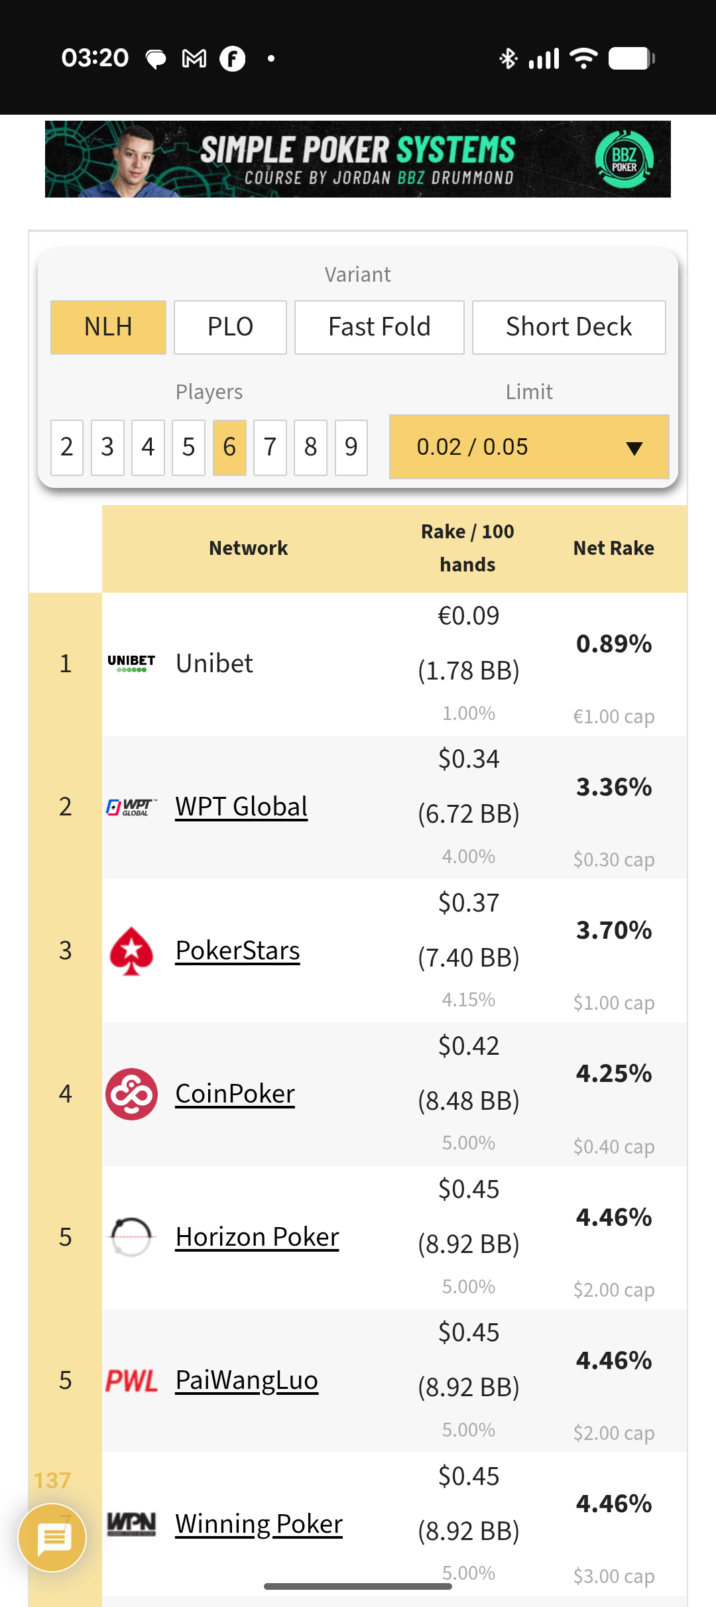
Task: Open the Horizon Poker link
Action: click(257, 1237)
